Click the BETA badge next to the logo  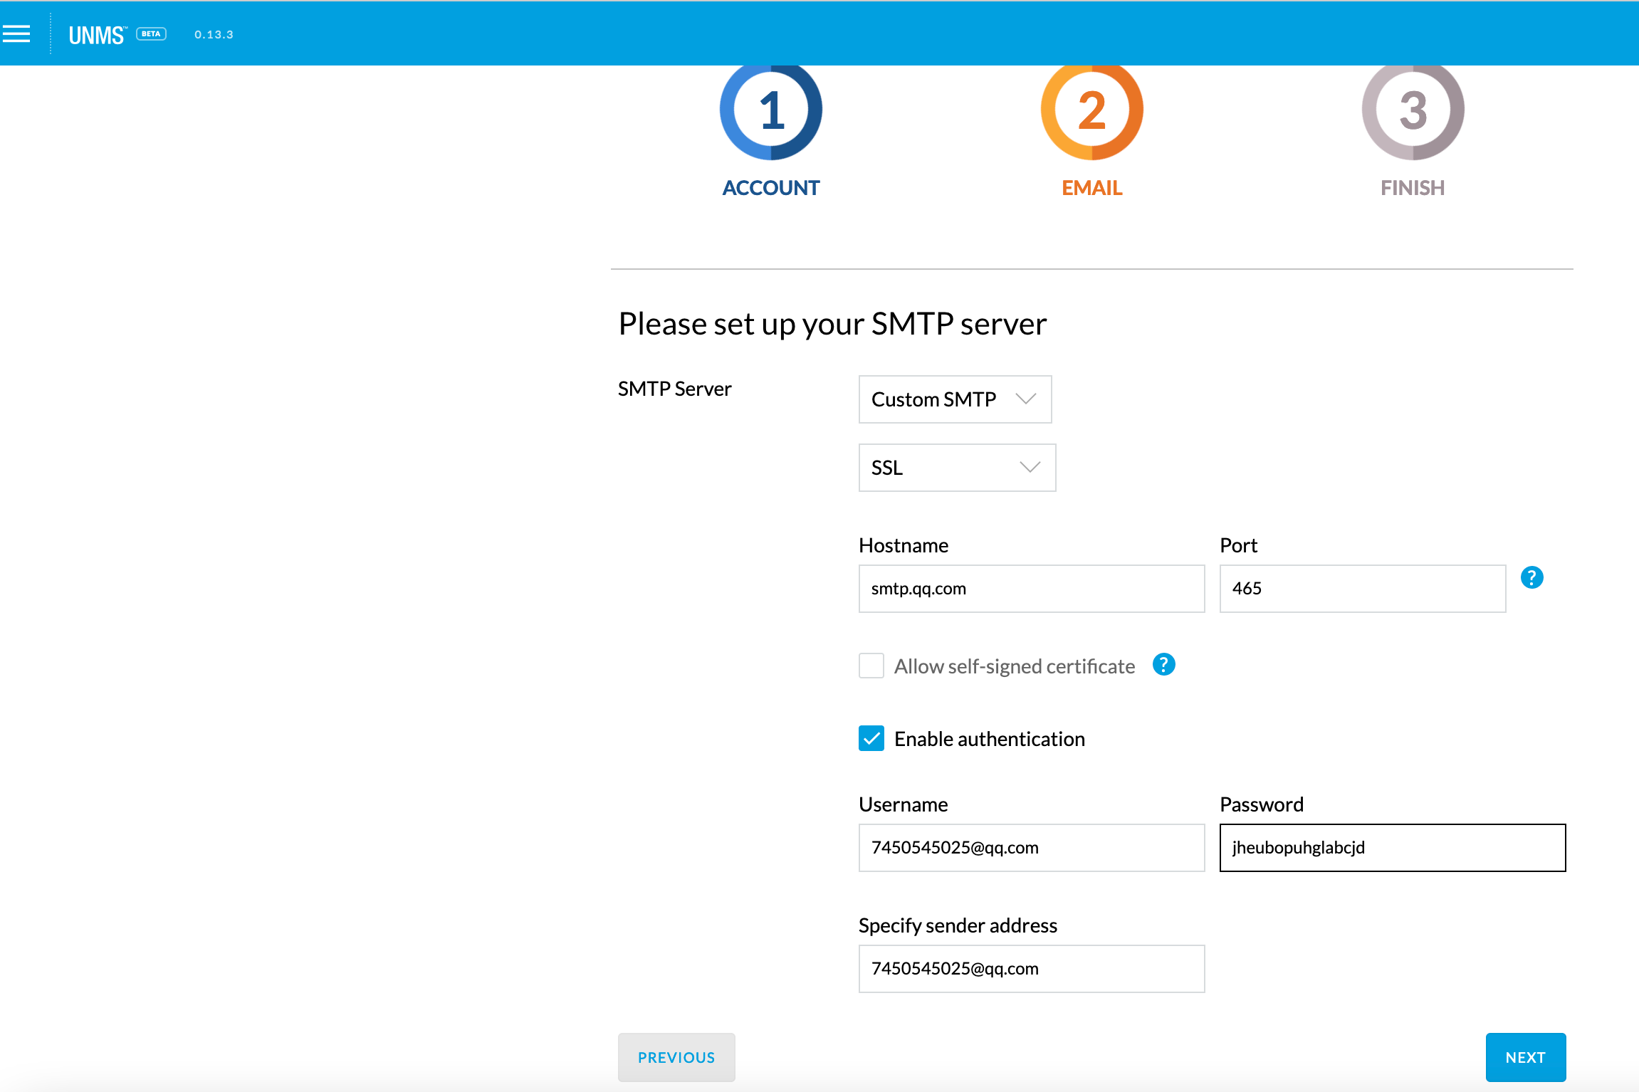click(151, 34)
